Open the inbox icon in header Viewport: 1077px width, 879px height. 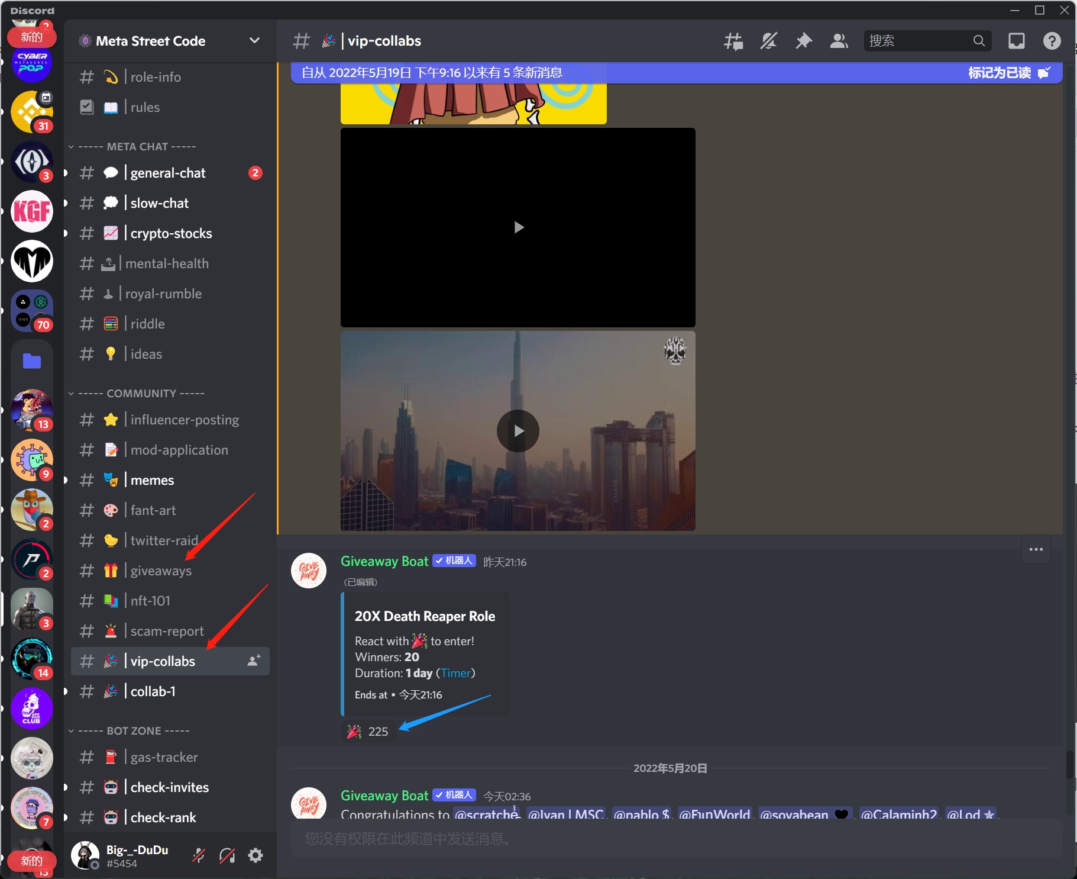[x=1017, y=41]
